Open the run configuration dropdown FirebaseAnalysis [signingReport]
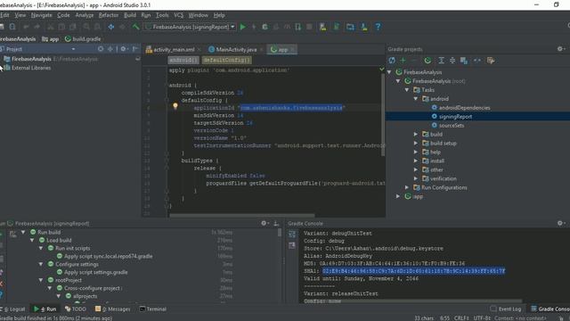 191,27
